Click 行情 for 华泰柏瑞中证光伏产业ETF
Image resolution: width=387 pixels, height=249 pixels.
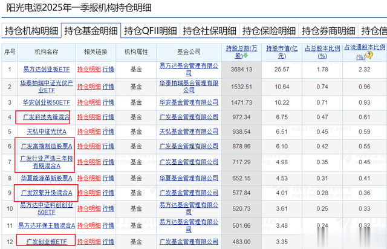pos(108,87)
